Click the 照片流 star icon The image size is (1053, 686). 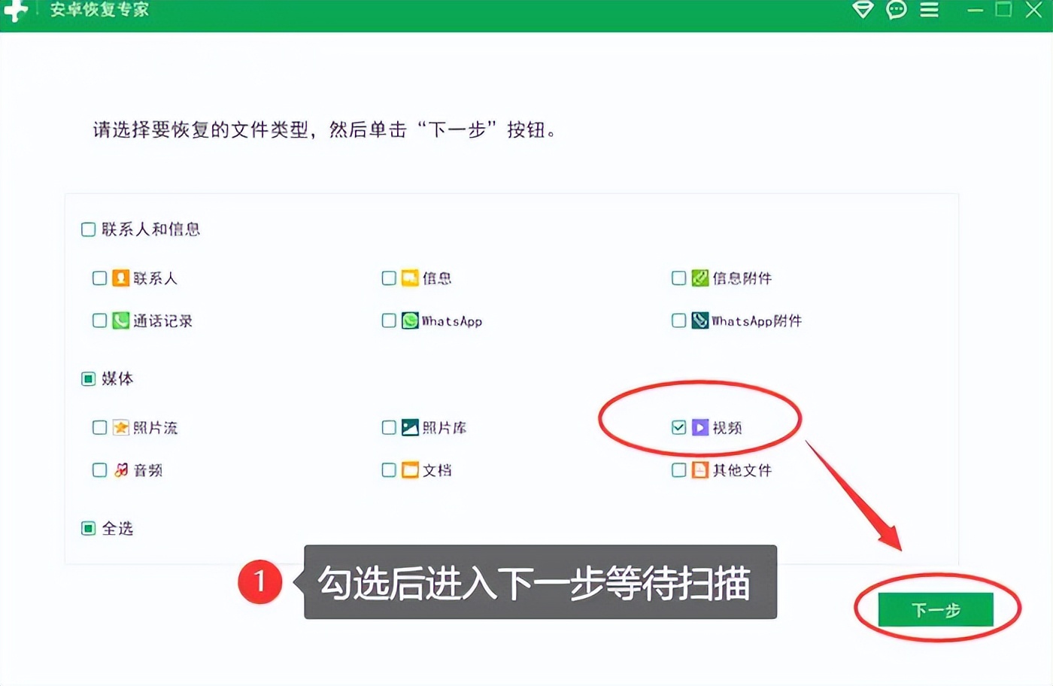(x=121, y=428)
